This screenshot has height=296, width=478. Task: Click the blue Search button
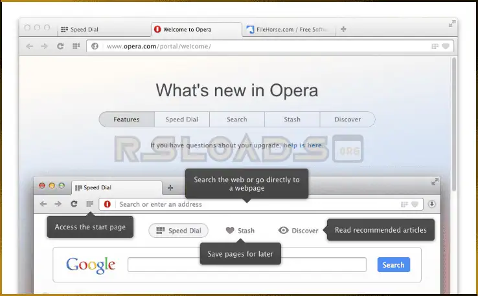pos(394,265)
